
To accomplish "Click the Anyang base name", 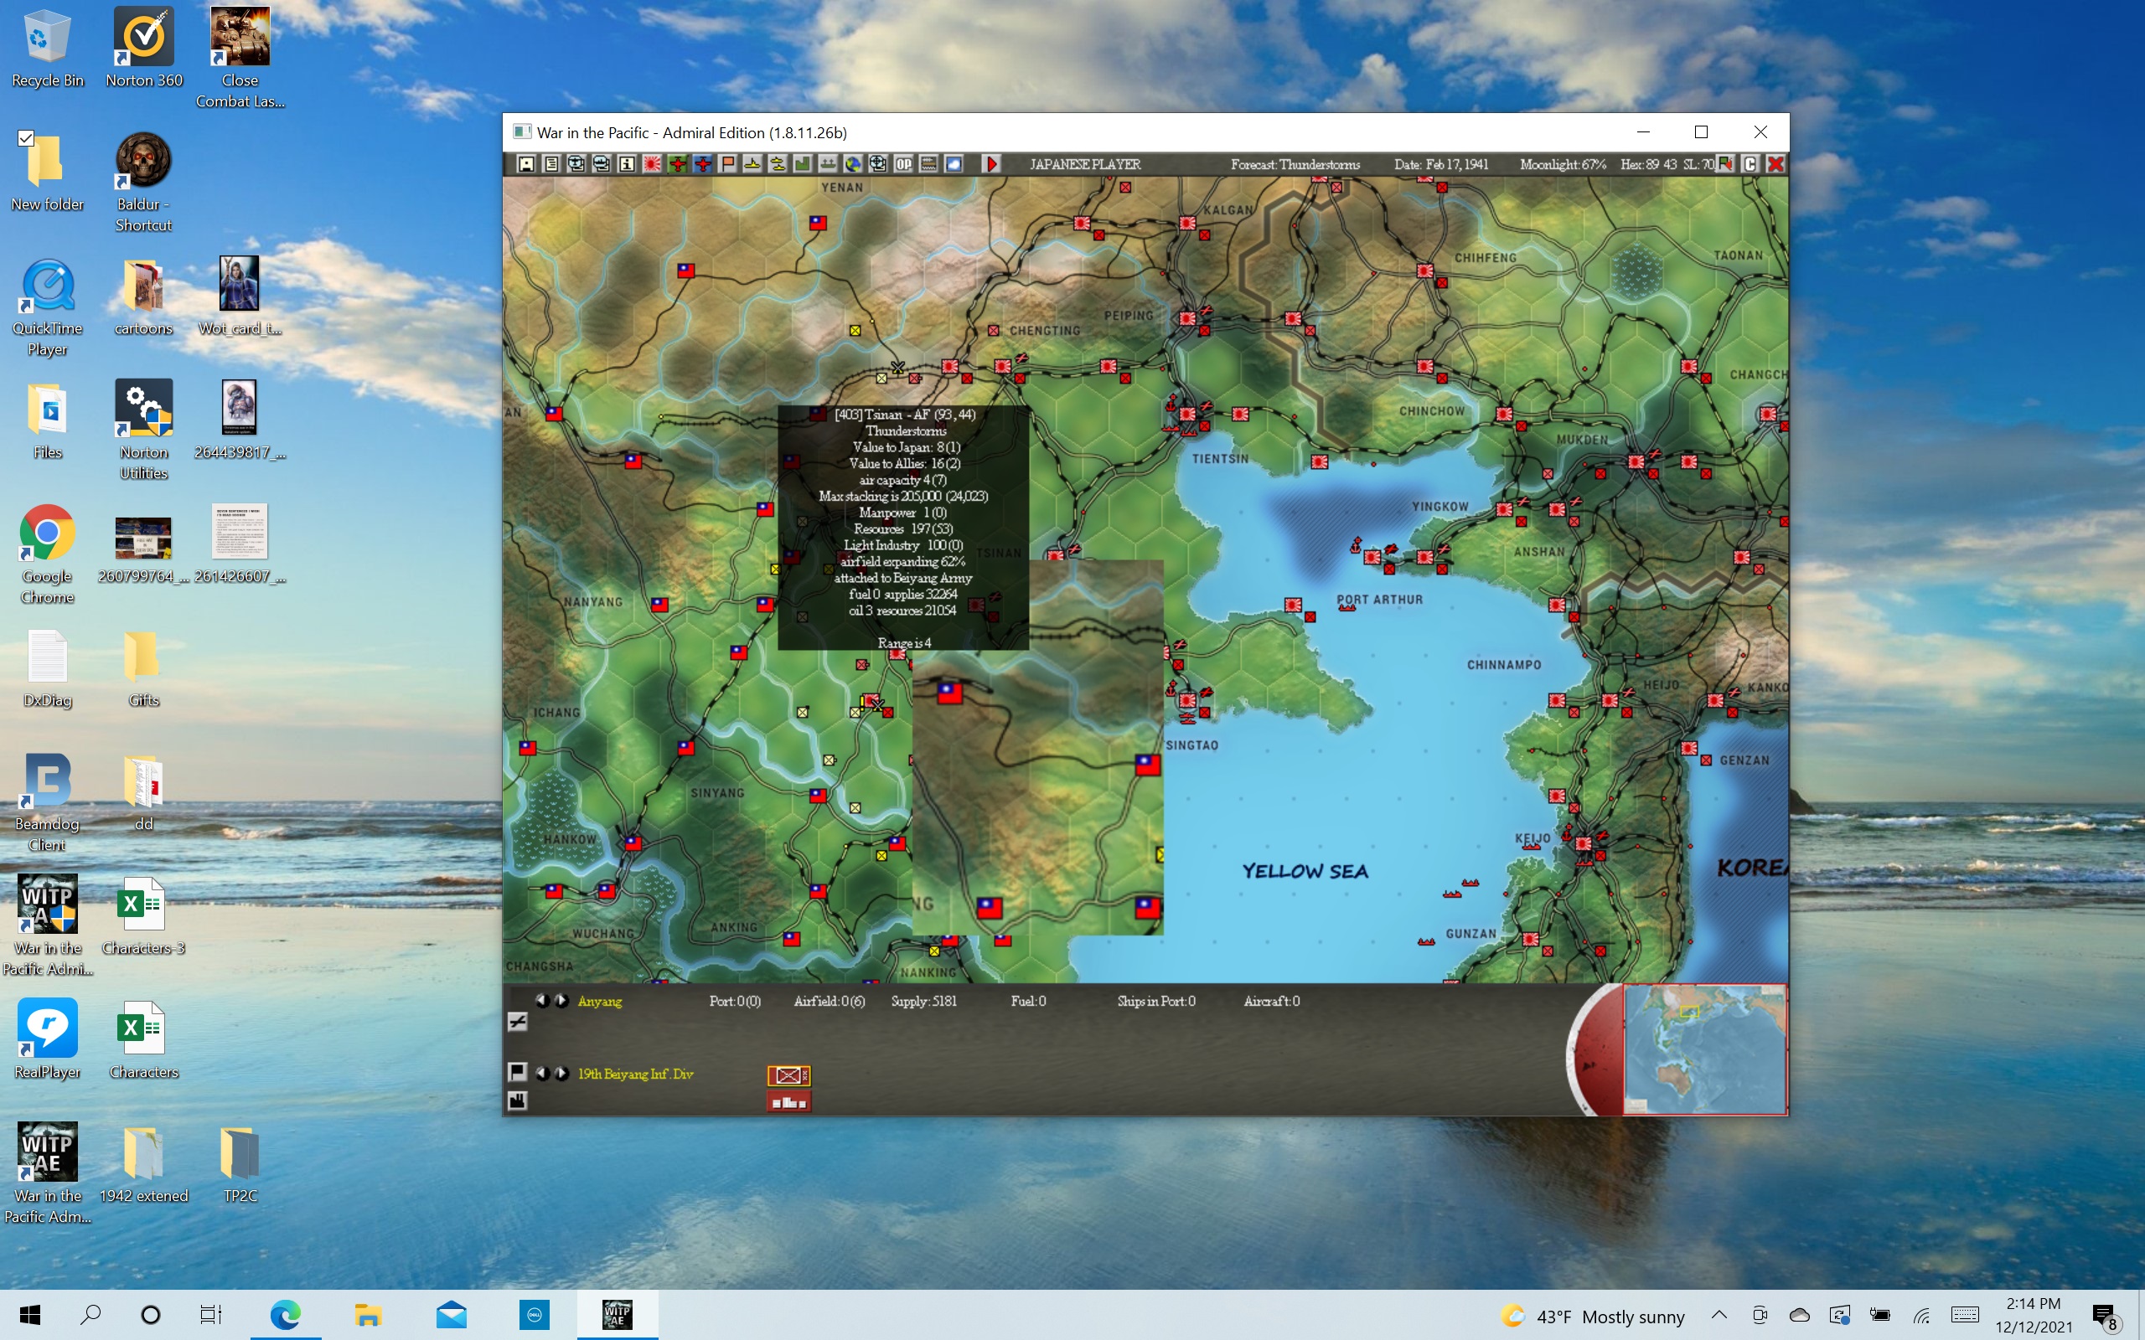I will click(600, 1002).
